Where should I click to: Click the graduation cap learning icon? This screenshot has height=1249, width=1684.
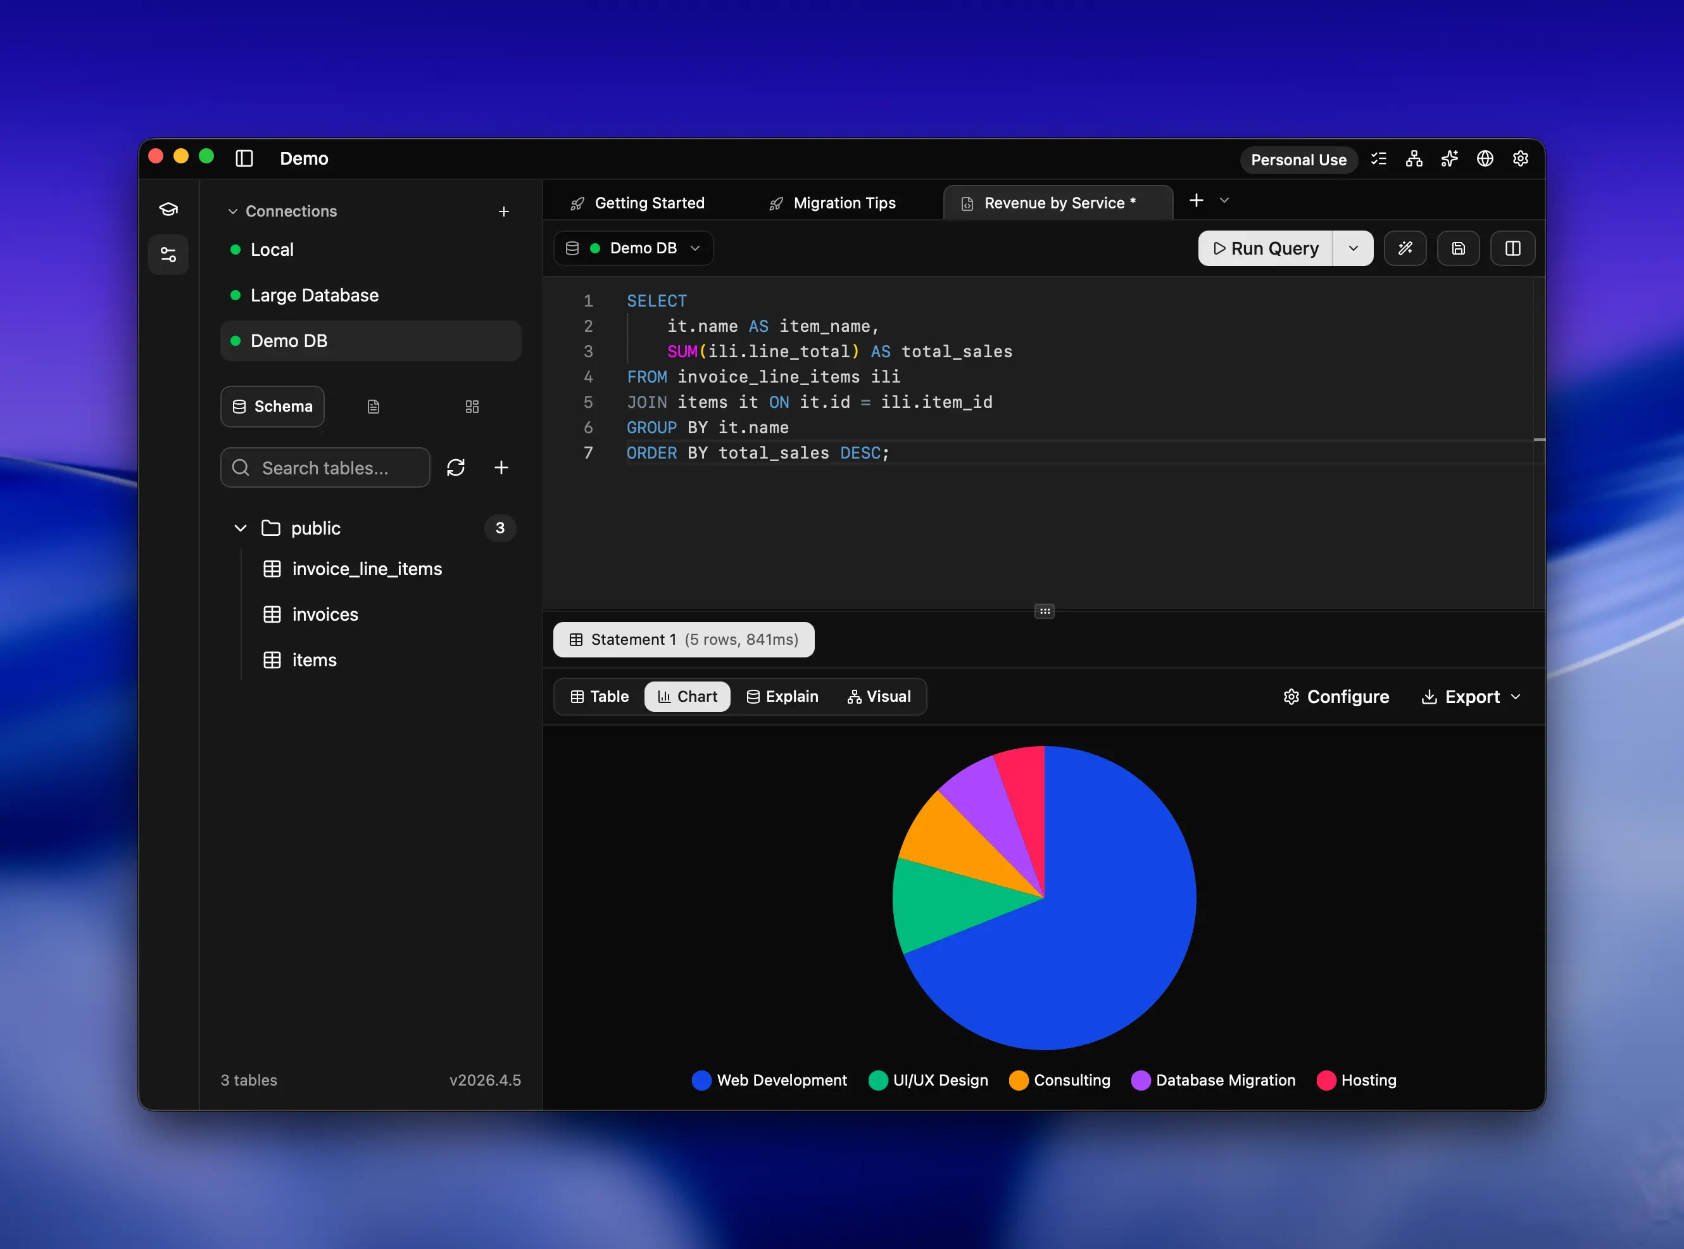[168, 208]
